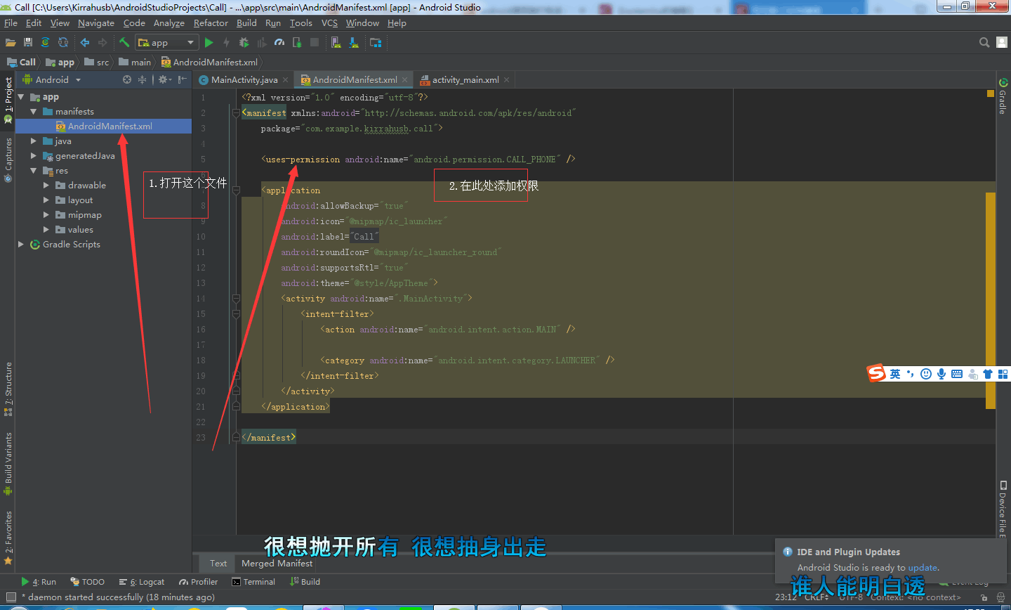This screenshot has height=610, width=1011.
Task: Collapse the res folder node
Action: pos(34,171)
